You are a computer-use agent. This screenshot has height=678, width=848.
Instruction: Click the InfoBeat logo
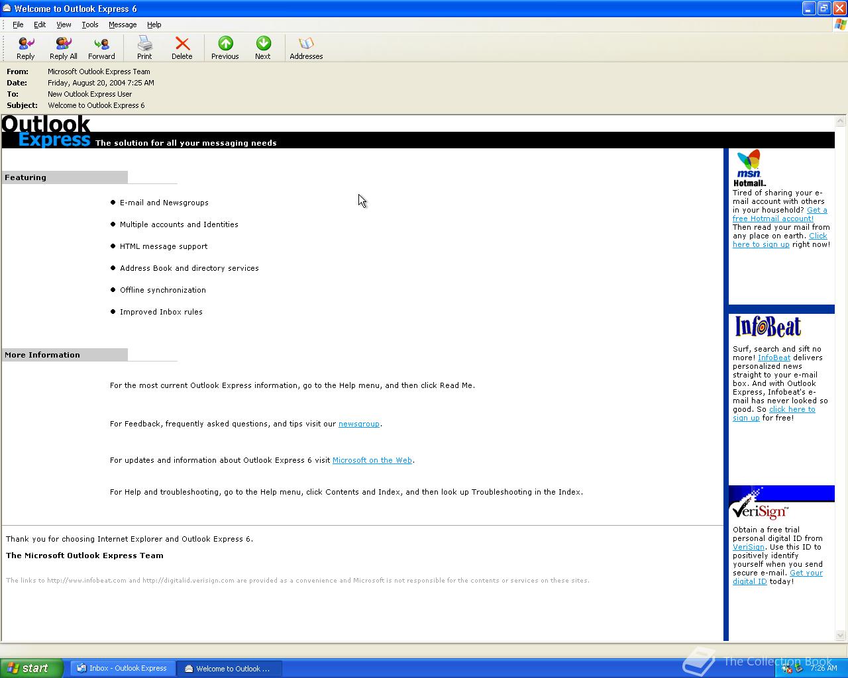pos(768,326)
